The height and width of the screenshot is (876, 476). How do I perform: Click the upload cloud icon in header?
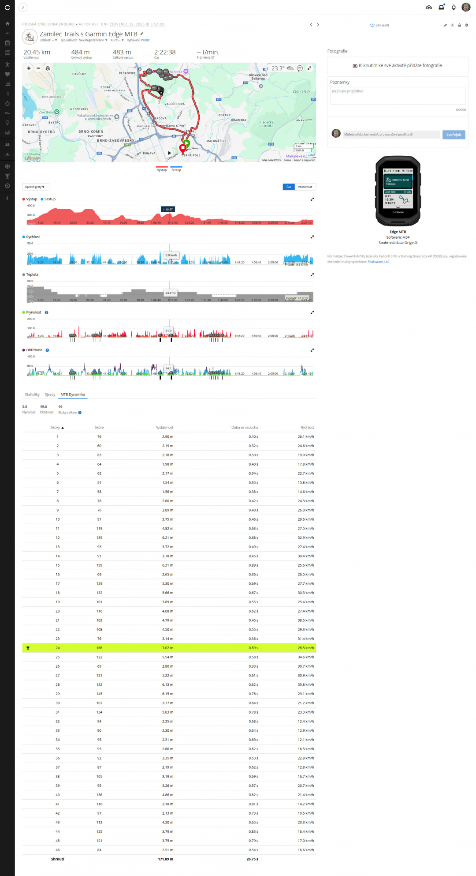428,8
